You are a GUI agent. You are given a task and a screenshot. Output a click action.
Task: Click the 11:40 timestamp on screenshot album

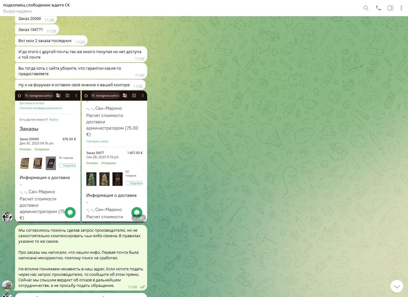(x=139, y=218)
